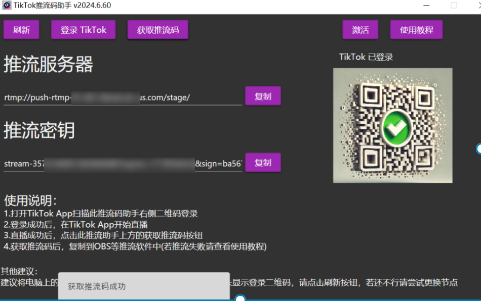Image resolution: width=481 pixels, height=301 pixels.
Task: Select the rtmp server address field
Action: (123, 97)
